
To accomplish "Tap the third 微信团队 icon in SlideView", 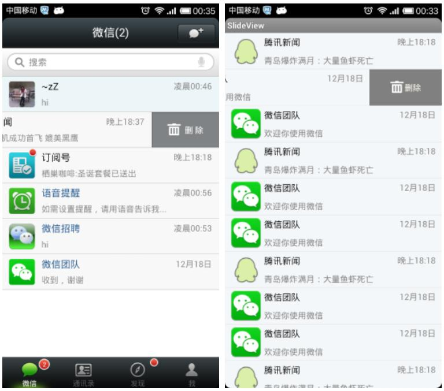I will pos(246,233).
